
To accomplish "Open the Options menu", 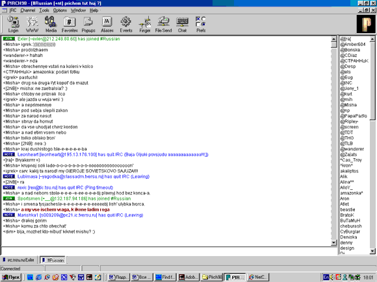I will (x=60, y=10).
